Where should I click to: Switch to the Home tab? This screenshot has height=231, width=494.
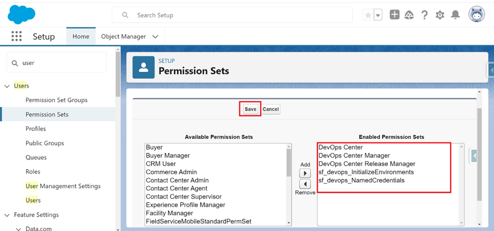click(x=81, y=36)
